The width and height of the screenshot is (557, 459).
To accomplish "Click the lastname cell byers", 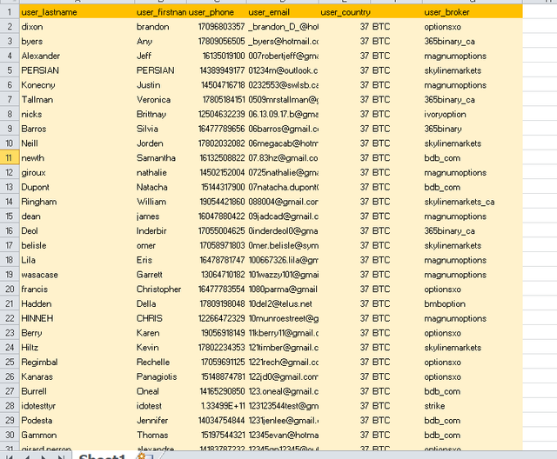I will (77, 41).
